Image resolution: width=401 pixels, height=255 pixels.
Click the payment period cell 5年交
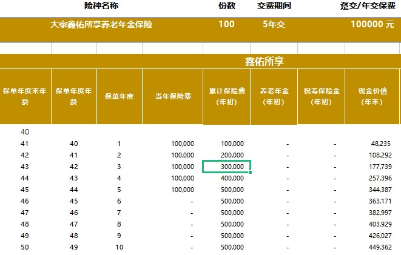274,24
